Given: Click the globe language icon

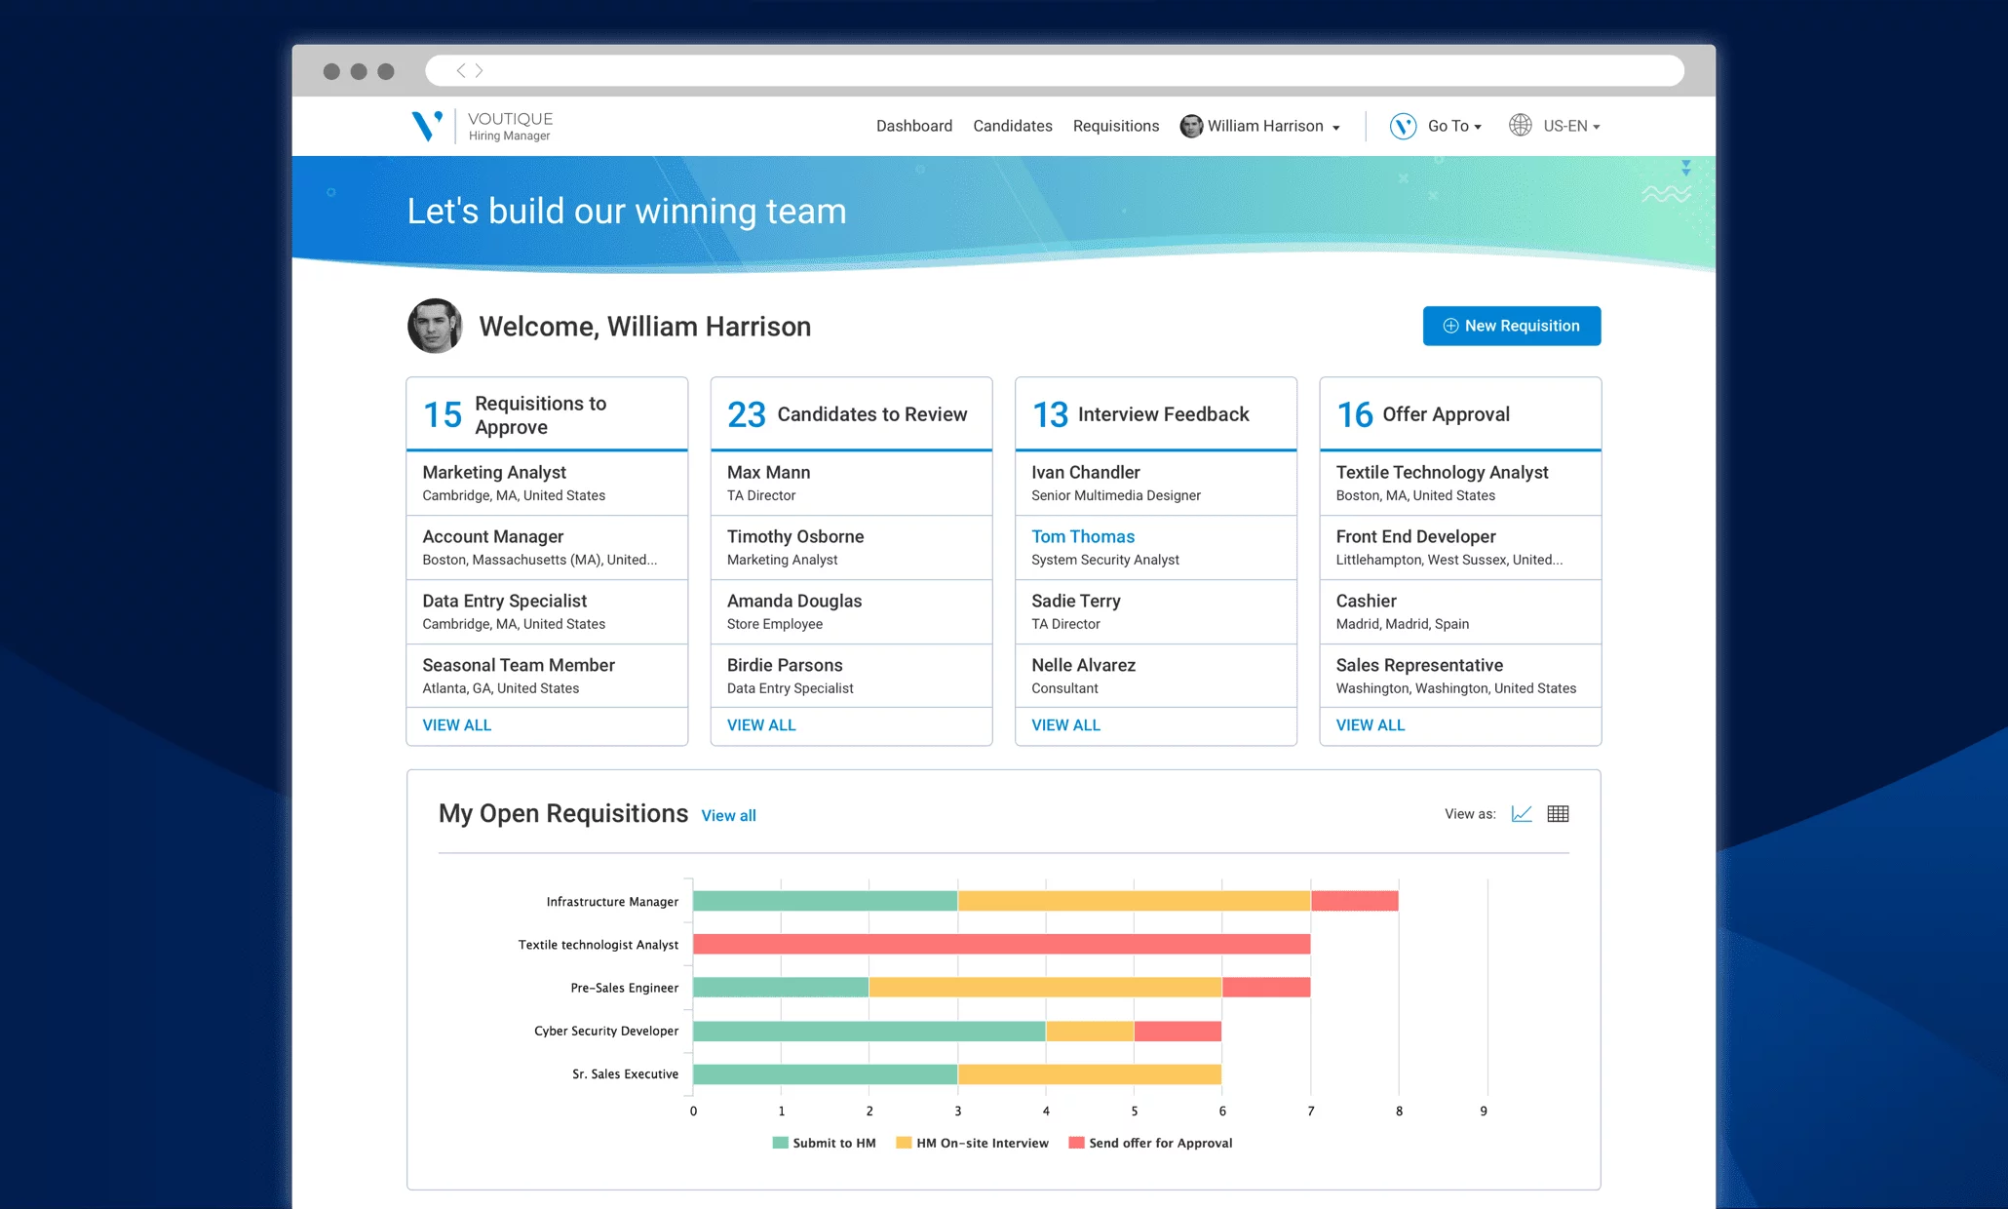Looking at the screenshot, I should pyautogui.click(x=1520, y=125).
